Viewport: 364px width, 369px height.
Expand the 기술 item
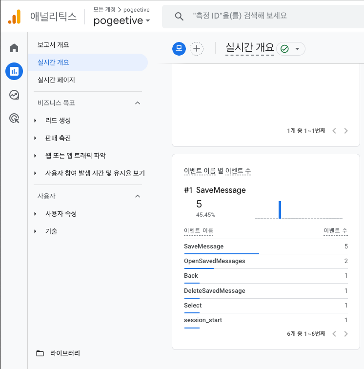click(x=35, y=231)
